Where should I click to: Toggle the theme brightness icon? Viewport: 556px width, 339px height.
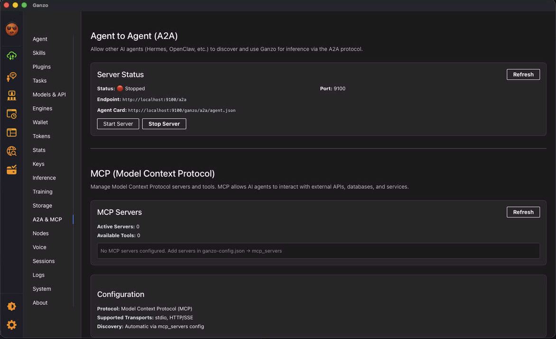click(12, 306)
